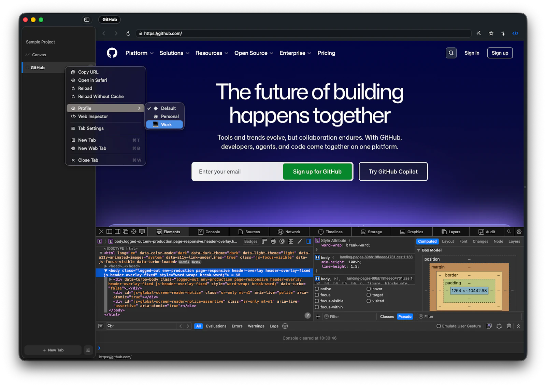Viewport: 546px width, 386px height.
Task: Open the Open Source dropdown
Action: coord(254,53)
